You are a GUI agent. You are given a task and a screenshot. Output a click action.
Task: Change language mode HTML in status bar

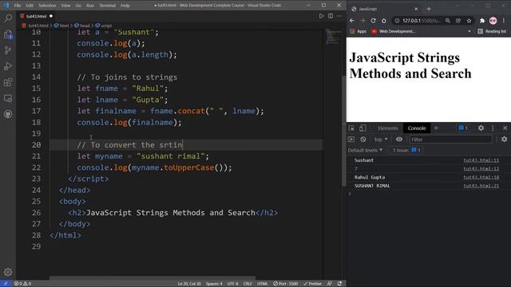pyautogui.click(x=263, y=284)
